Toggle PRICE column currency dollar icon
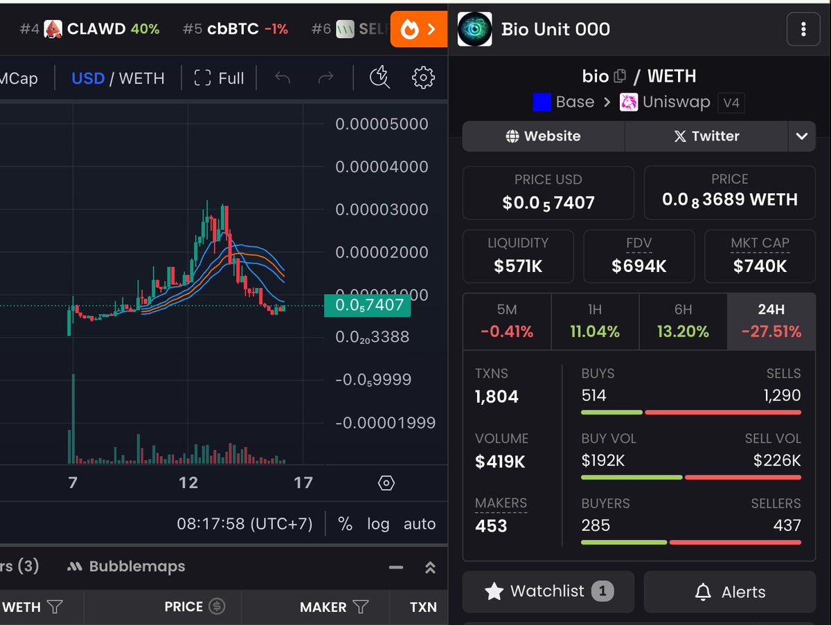Image resolution: width=831 pixels, height=625 pixels. (x=217, y=607)
